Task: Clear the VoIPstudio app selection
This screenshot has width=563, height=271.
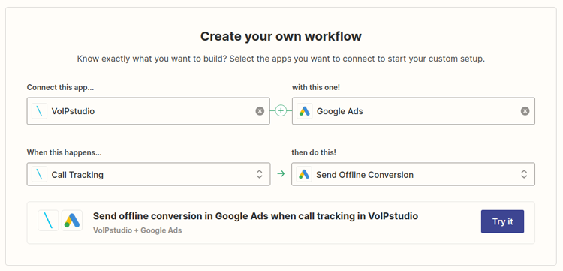Action: point(260,111)
